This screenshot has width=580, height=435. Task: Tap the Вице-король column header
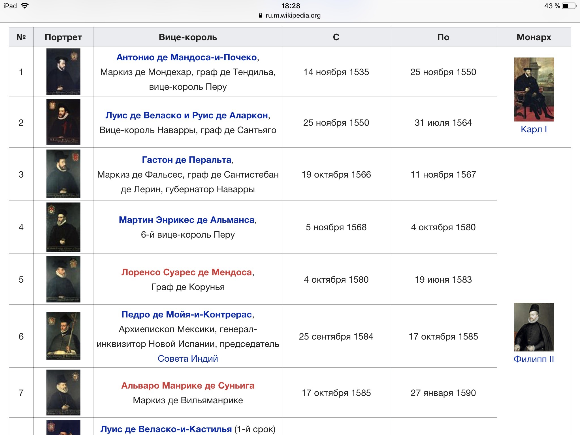(x=188, y=37)
